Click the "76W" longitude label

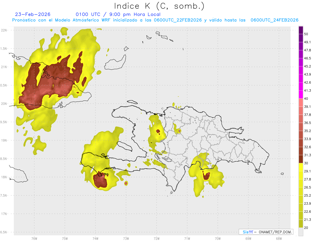coord(34,238)
